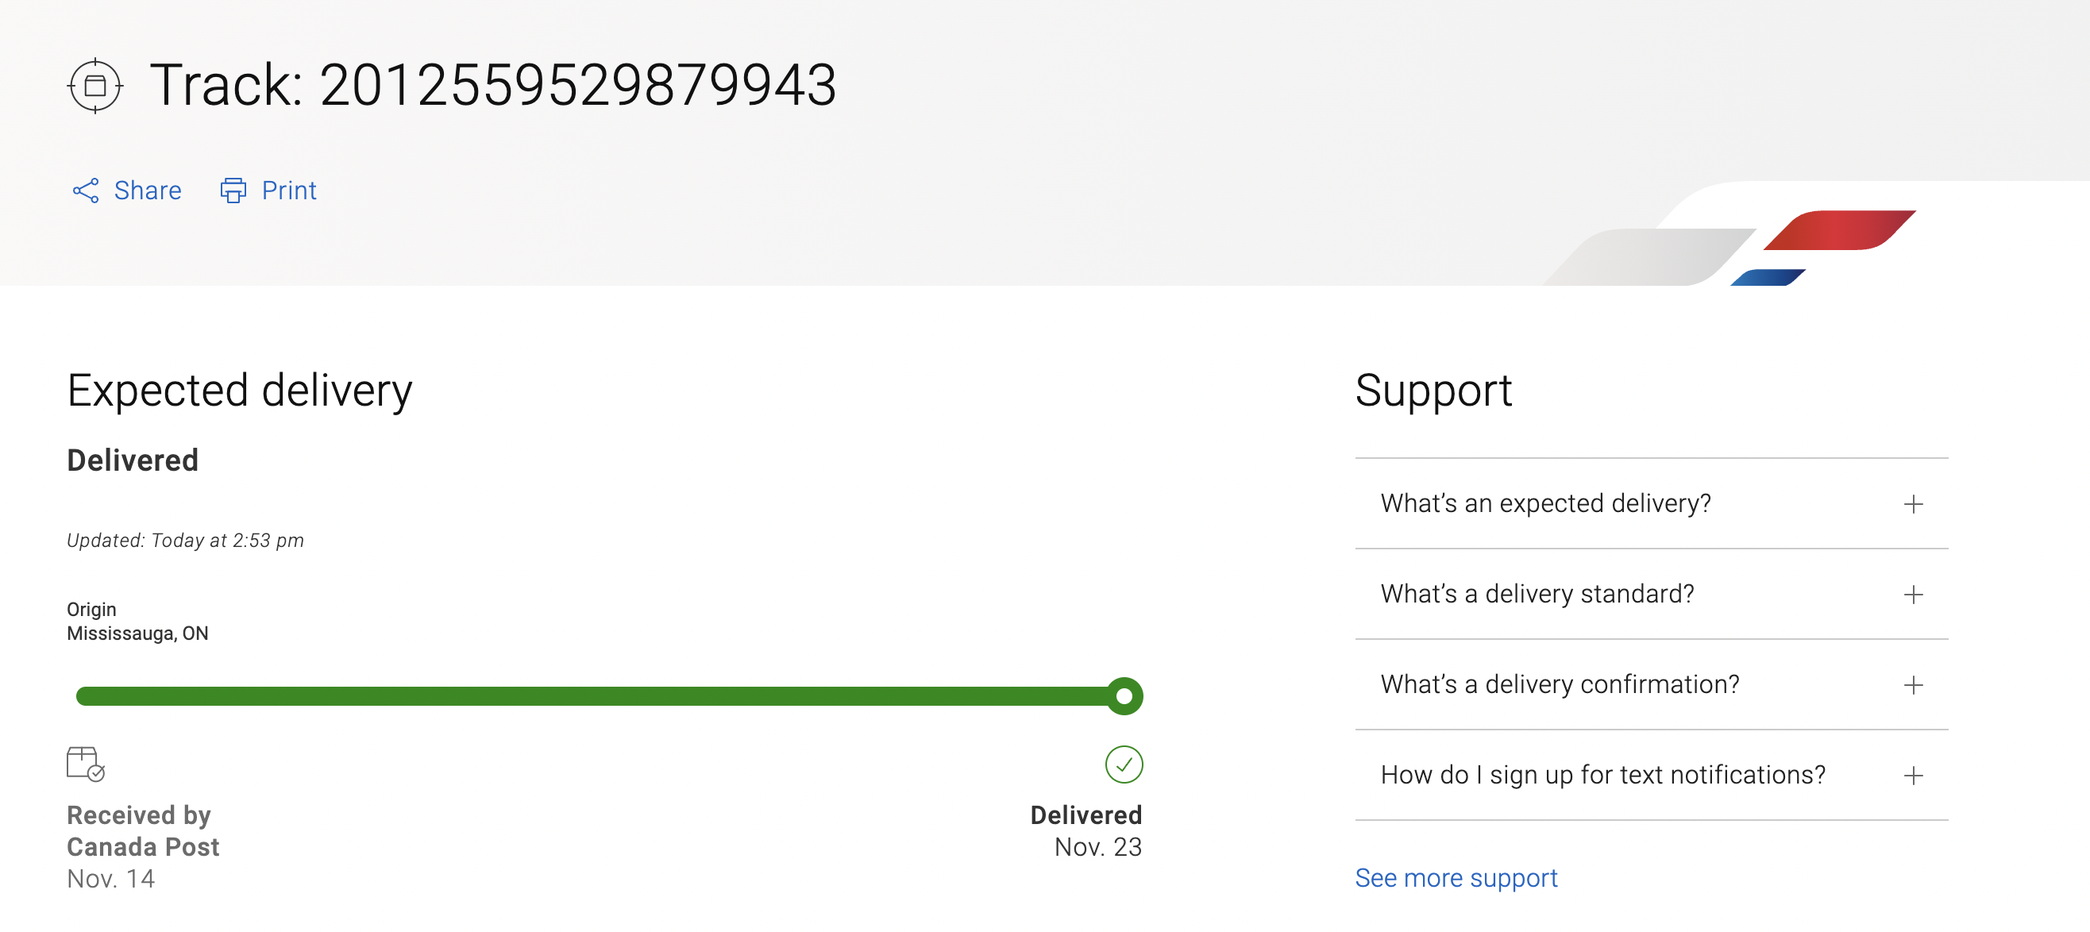Screen dimensions: 2090x932
Task: Click the Received by Canada Post label
Action: coord(143,830)
